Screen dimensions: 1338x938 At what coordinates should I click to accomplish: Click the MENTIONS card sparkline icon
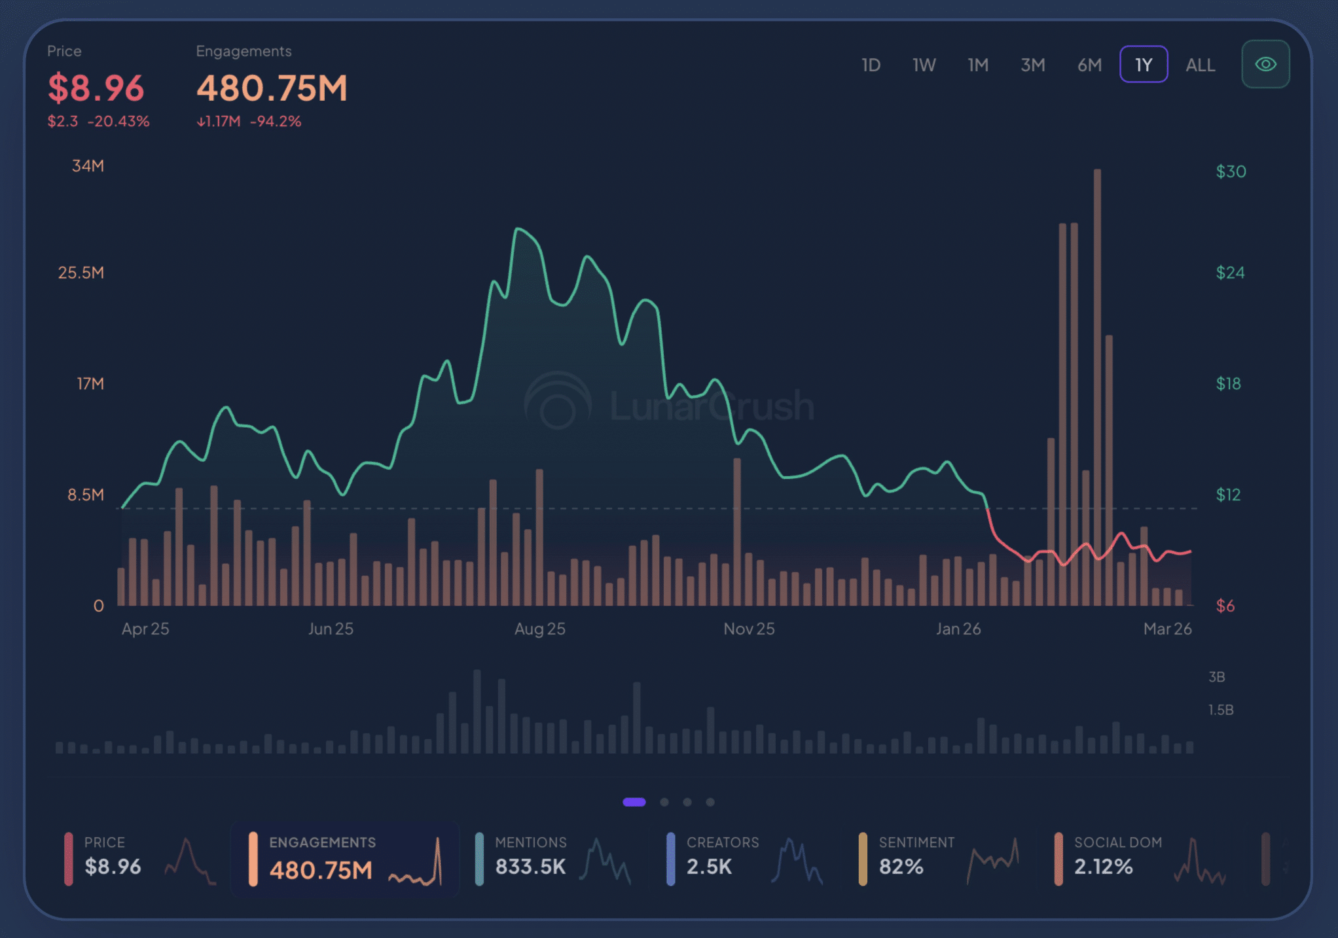point(606,862)
